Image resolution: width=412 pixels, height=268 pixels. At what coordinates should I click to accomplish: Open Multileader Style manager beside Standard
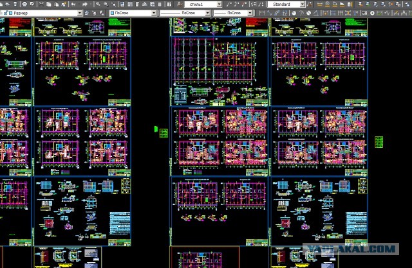309,4
